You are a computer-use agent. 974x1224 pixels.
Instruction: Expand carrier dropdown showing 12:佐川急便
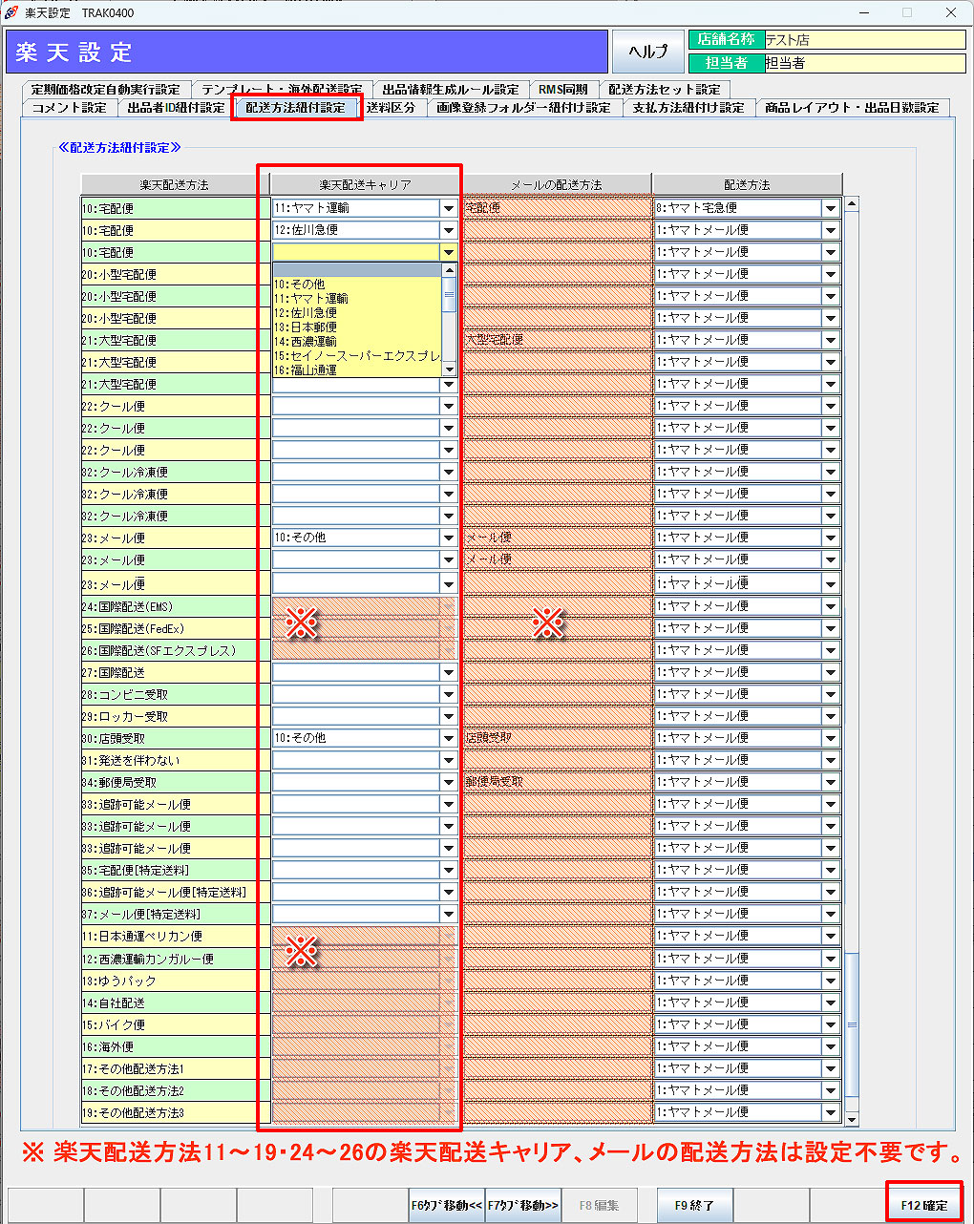point(448,230)
